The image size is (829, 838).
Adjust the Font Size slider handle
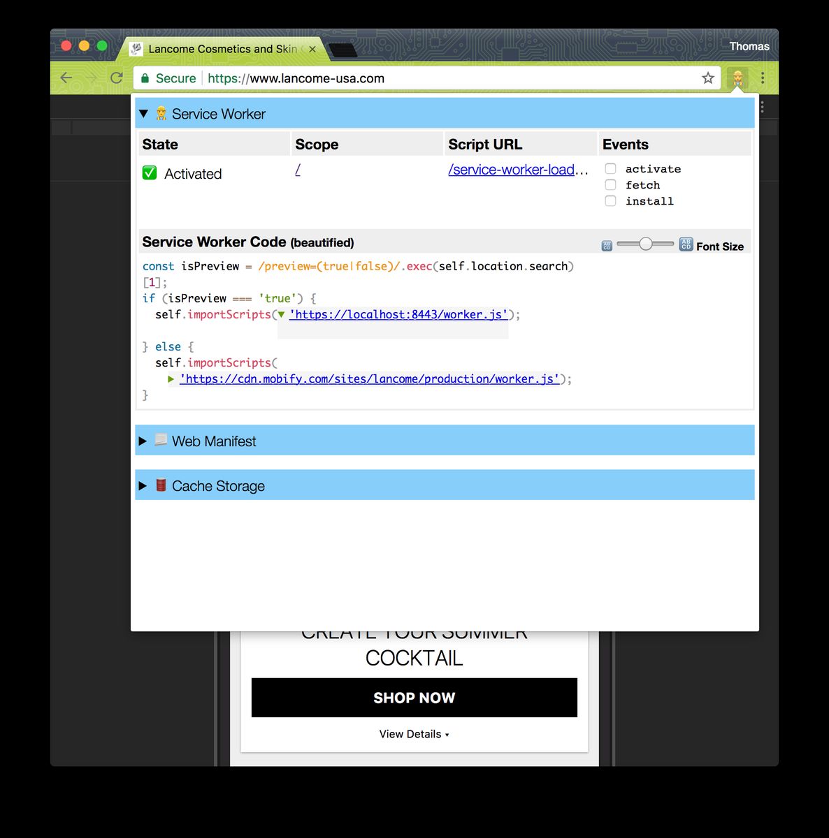(x=646, y=244)
